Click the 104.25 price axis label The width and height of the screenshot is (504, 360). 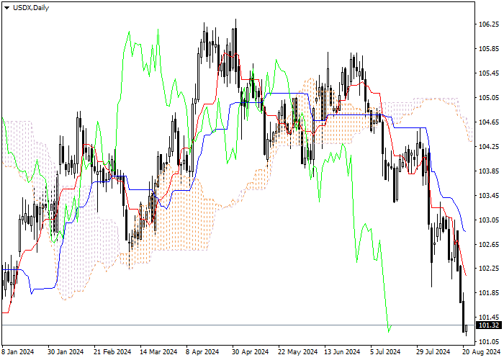[x=489, y=147]
